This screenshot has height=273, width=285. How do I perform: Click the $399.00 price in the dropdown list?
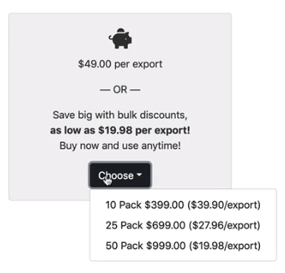(164, 205)
